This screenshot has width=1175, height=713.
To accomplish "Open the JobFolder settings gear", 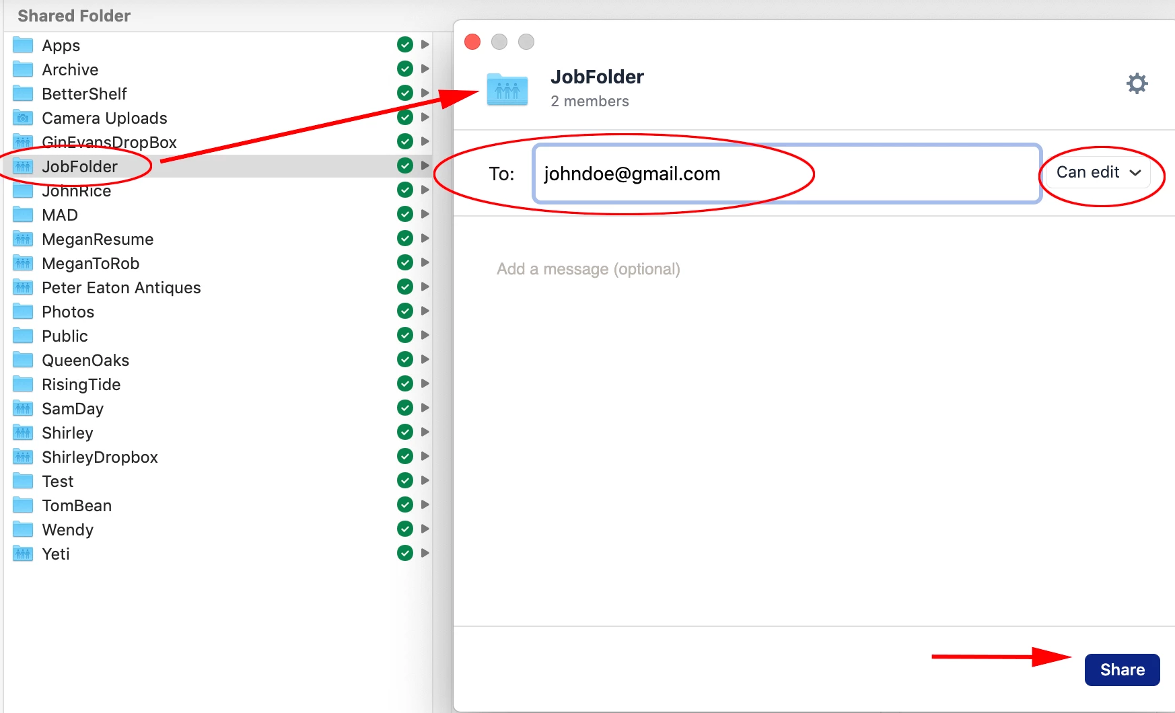I will (1137, 84).
